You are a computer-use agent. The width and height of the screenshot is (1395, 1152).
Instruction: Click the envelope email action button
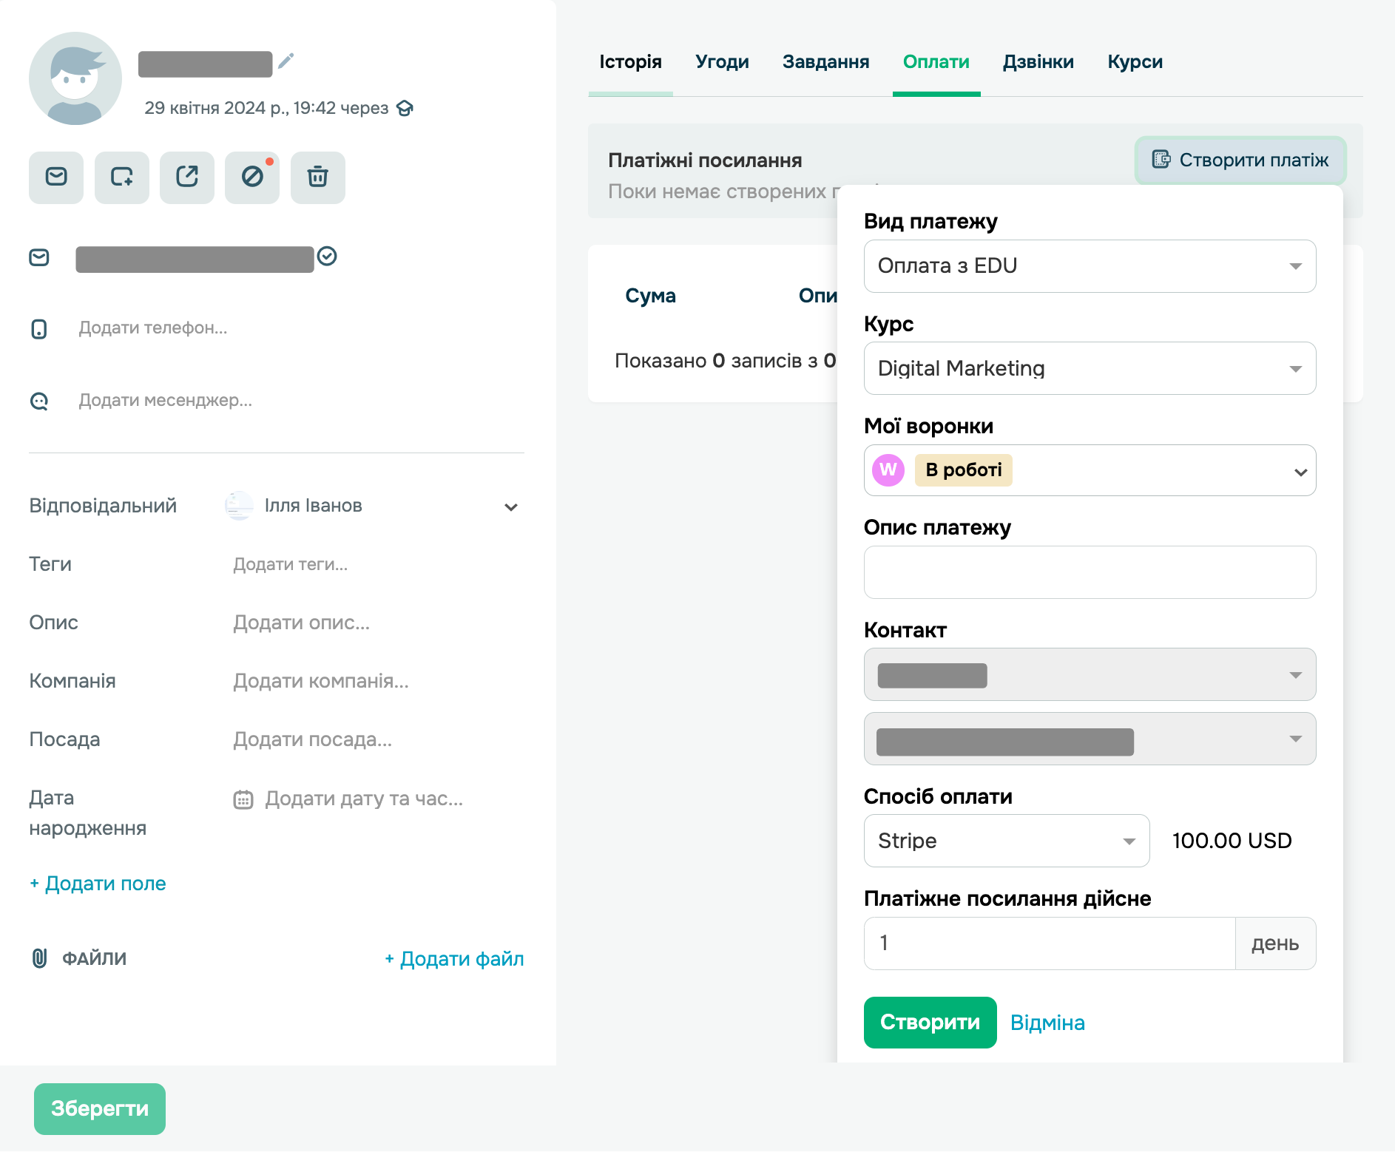[56, 177]
